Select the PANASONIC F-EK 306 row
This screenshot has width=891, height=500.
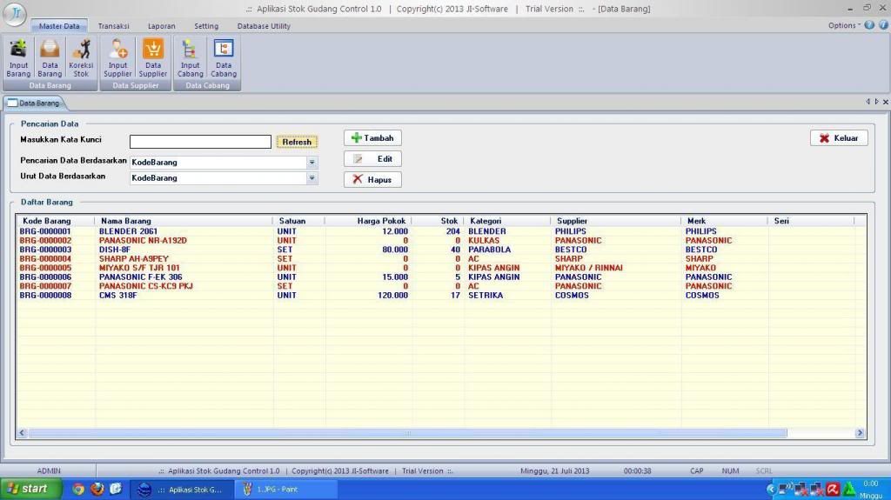441,277
